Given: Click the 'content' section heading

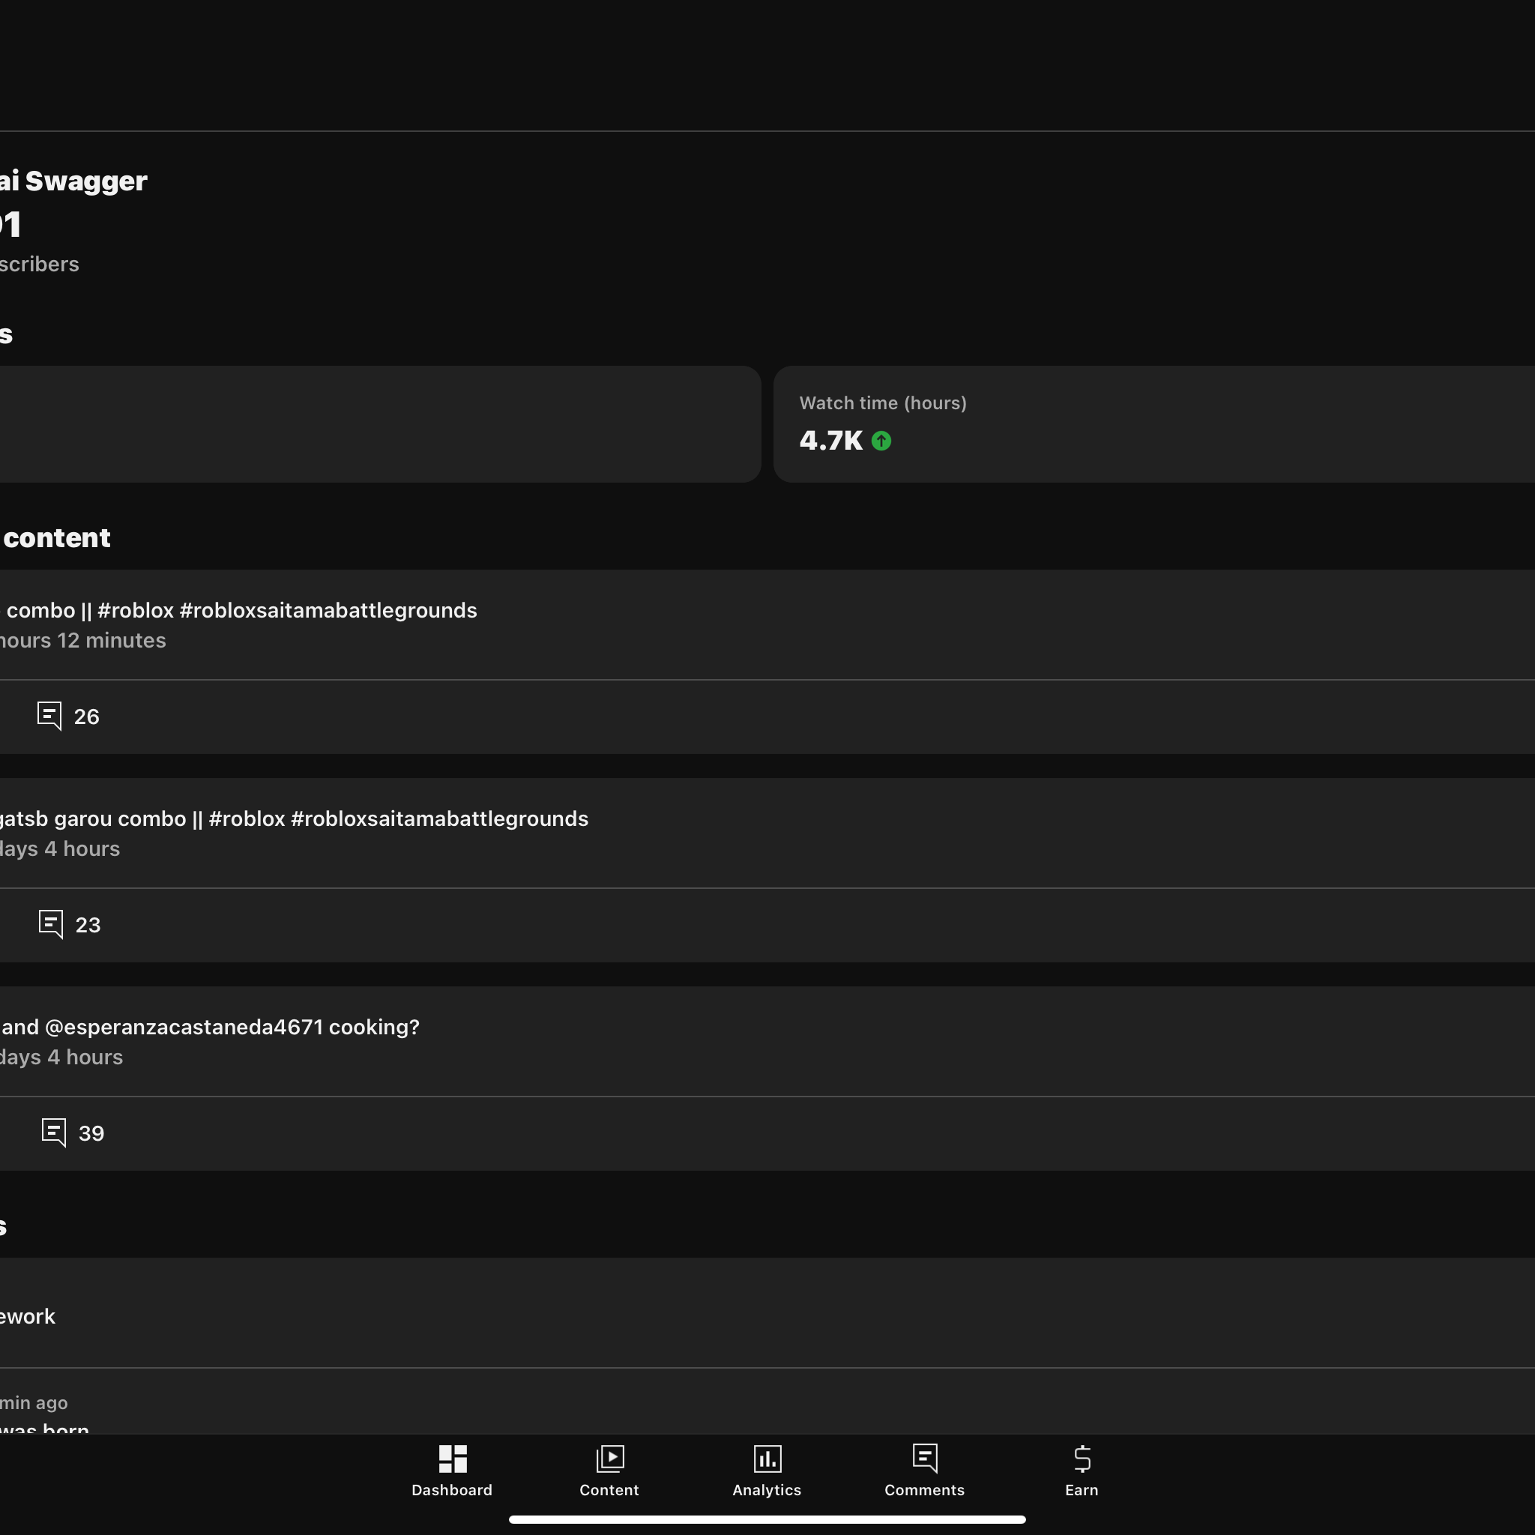Looking at the screenshot, I should point(56,538).
